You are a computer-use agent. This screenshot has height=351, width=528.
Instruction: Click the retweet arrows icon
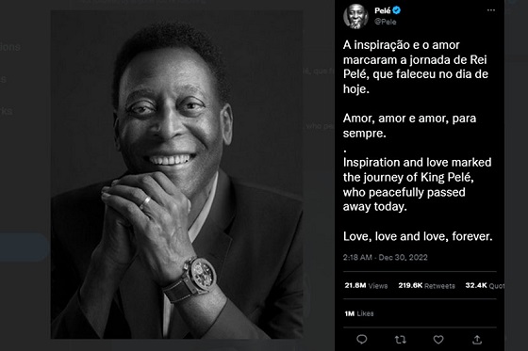(400, 340)
